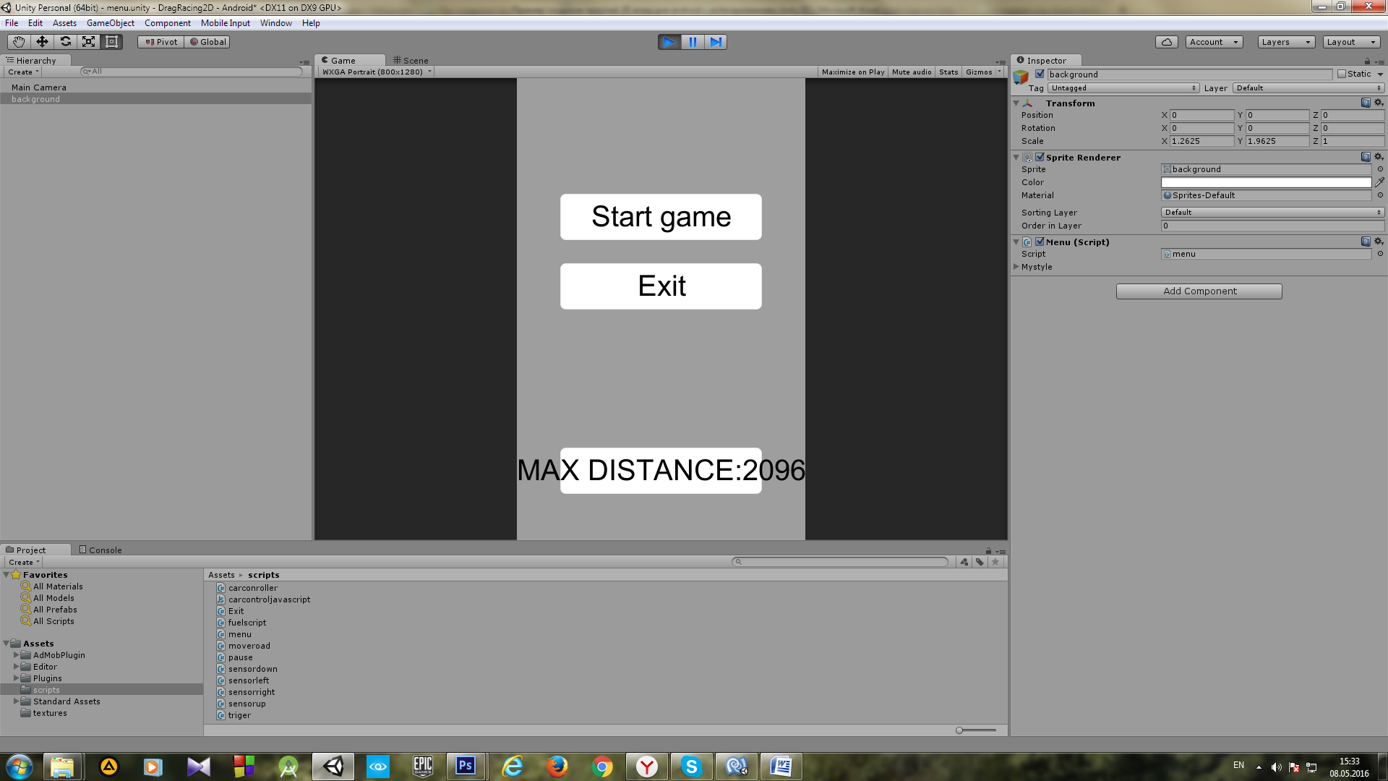1388x781 pixels.
Task: Click Exit button in game preview
Action: pos(661,286)
